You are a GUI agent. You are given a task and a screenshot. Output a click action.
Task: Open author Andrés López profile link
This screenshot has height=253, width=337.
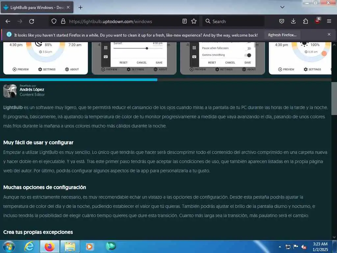tap(32, 90)
